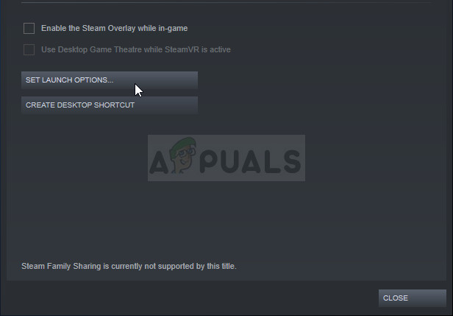Open the SET LAUNCH OPTIONS dialog

[x=110, y=80]
